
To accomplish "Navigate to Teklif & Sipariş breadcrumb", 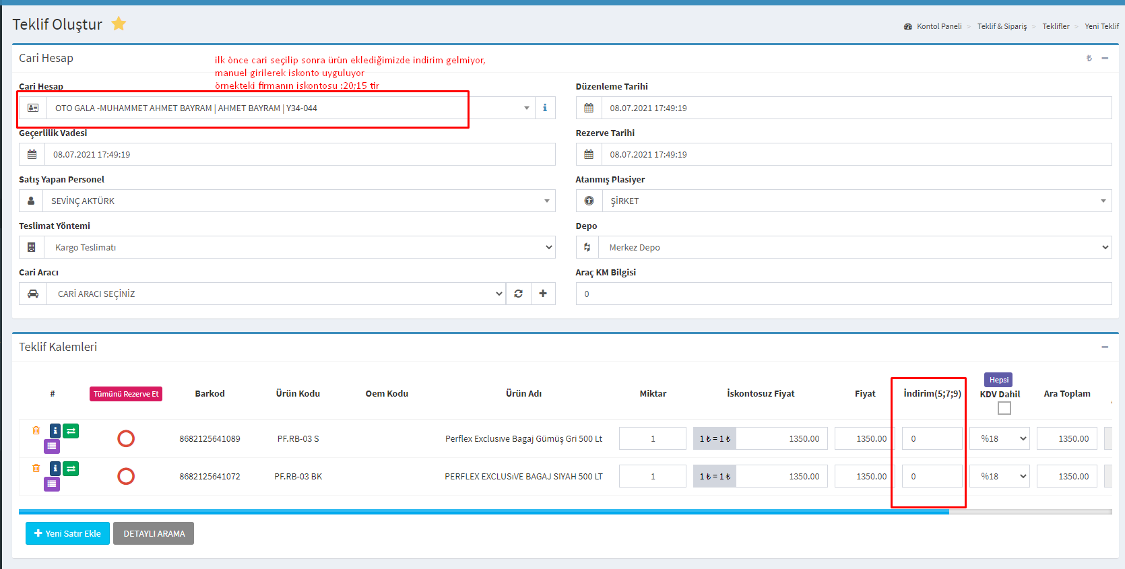I will pyautogui.click(x=1002, y=26).
